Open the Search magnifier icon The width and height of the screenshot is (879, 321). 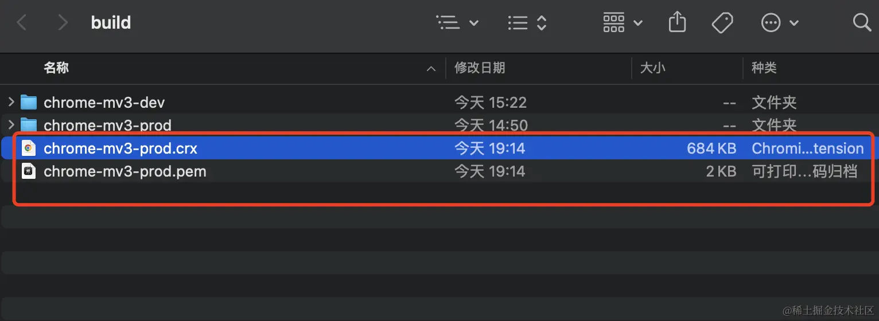[x=862, y=22]
